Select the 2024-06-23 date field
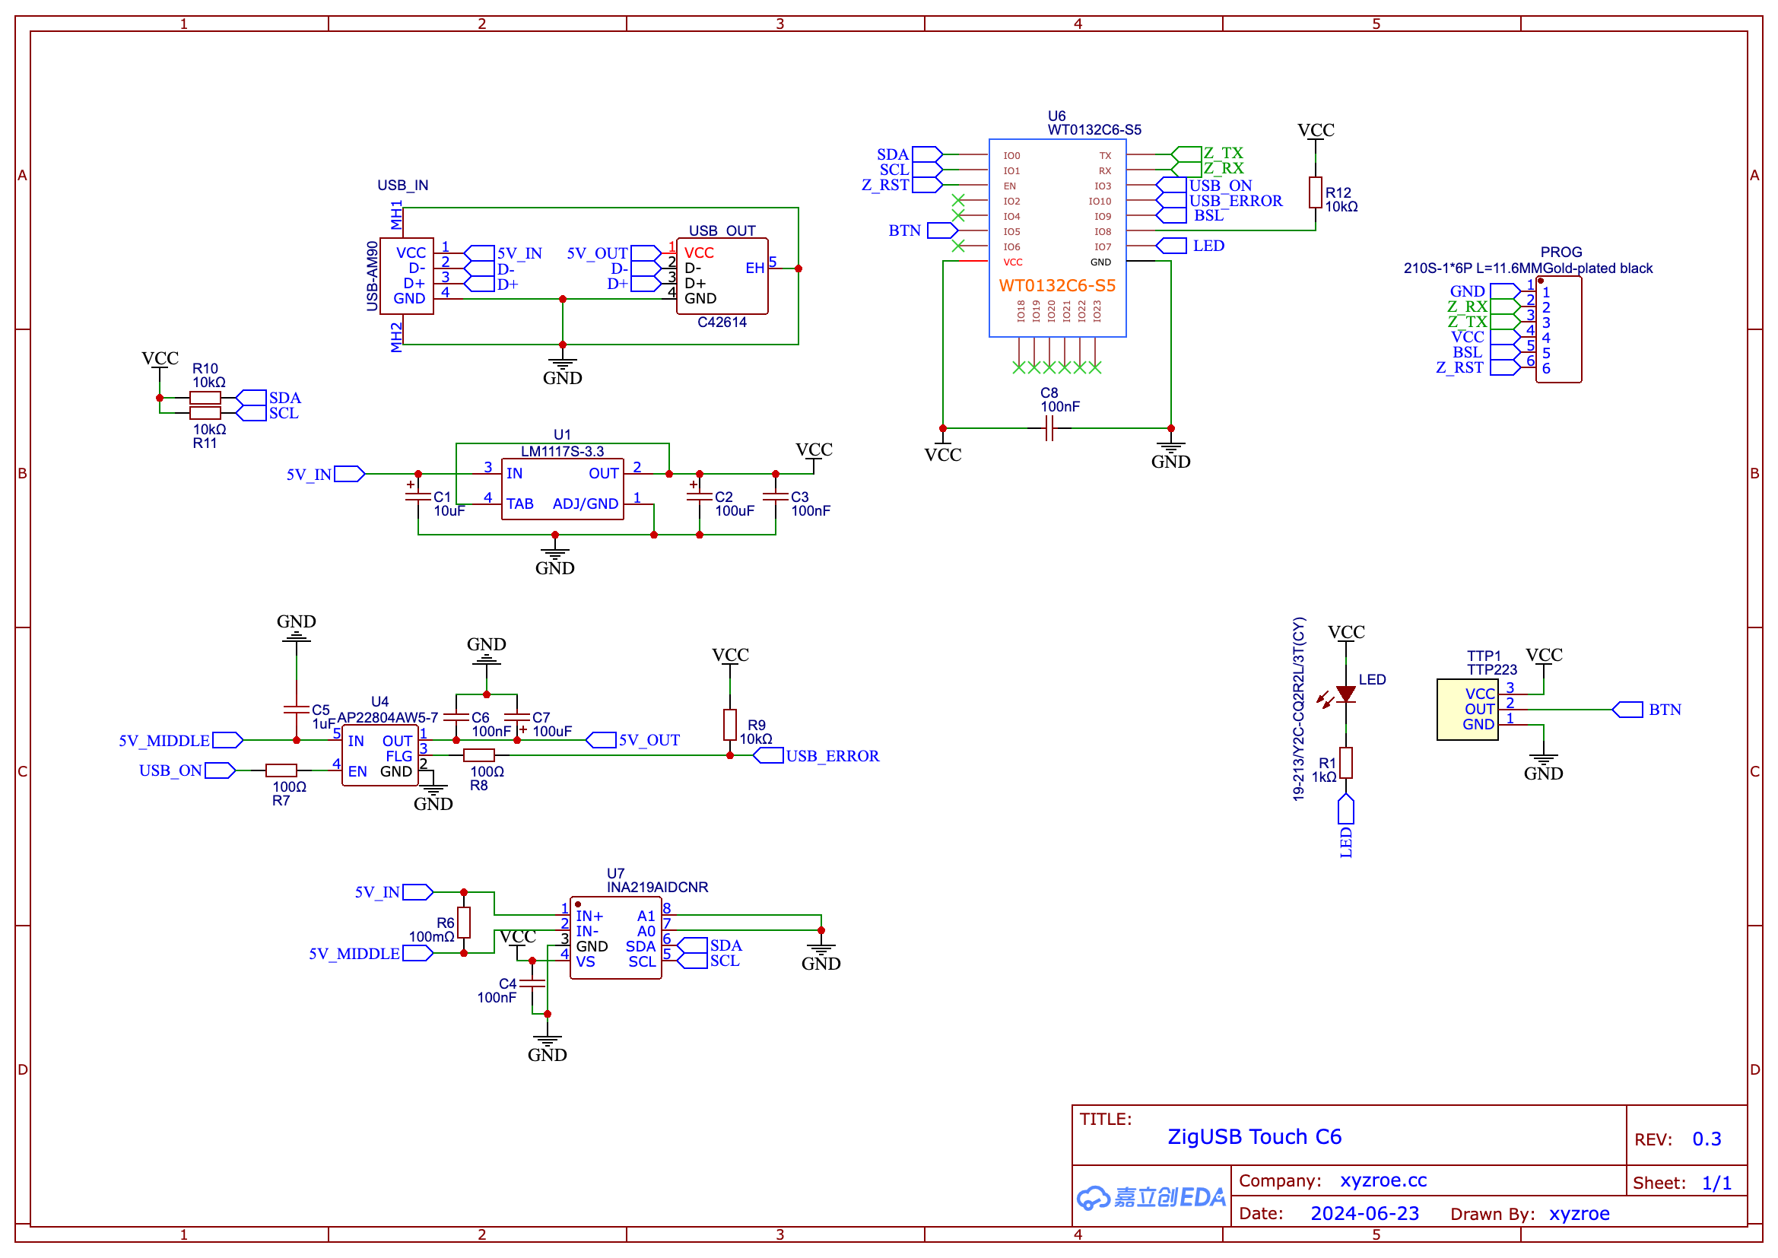The image size is (1778, 1258). pos(1364,1213)
